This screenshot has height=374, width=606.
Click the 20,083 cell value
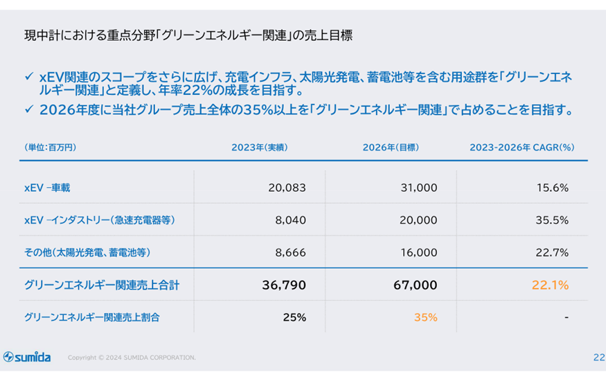[287, 188]
